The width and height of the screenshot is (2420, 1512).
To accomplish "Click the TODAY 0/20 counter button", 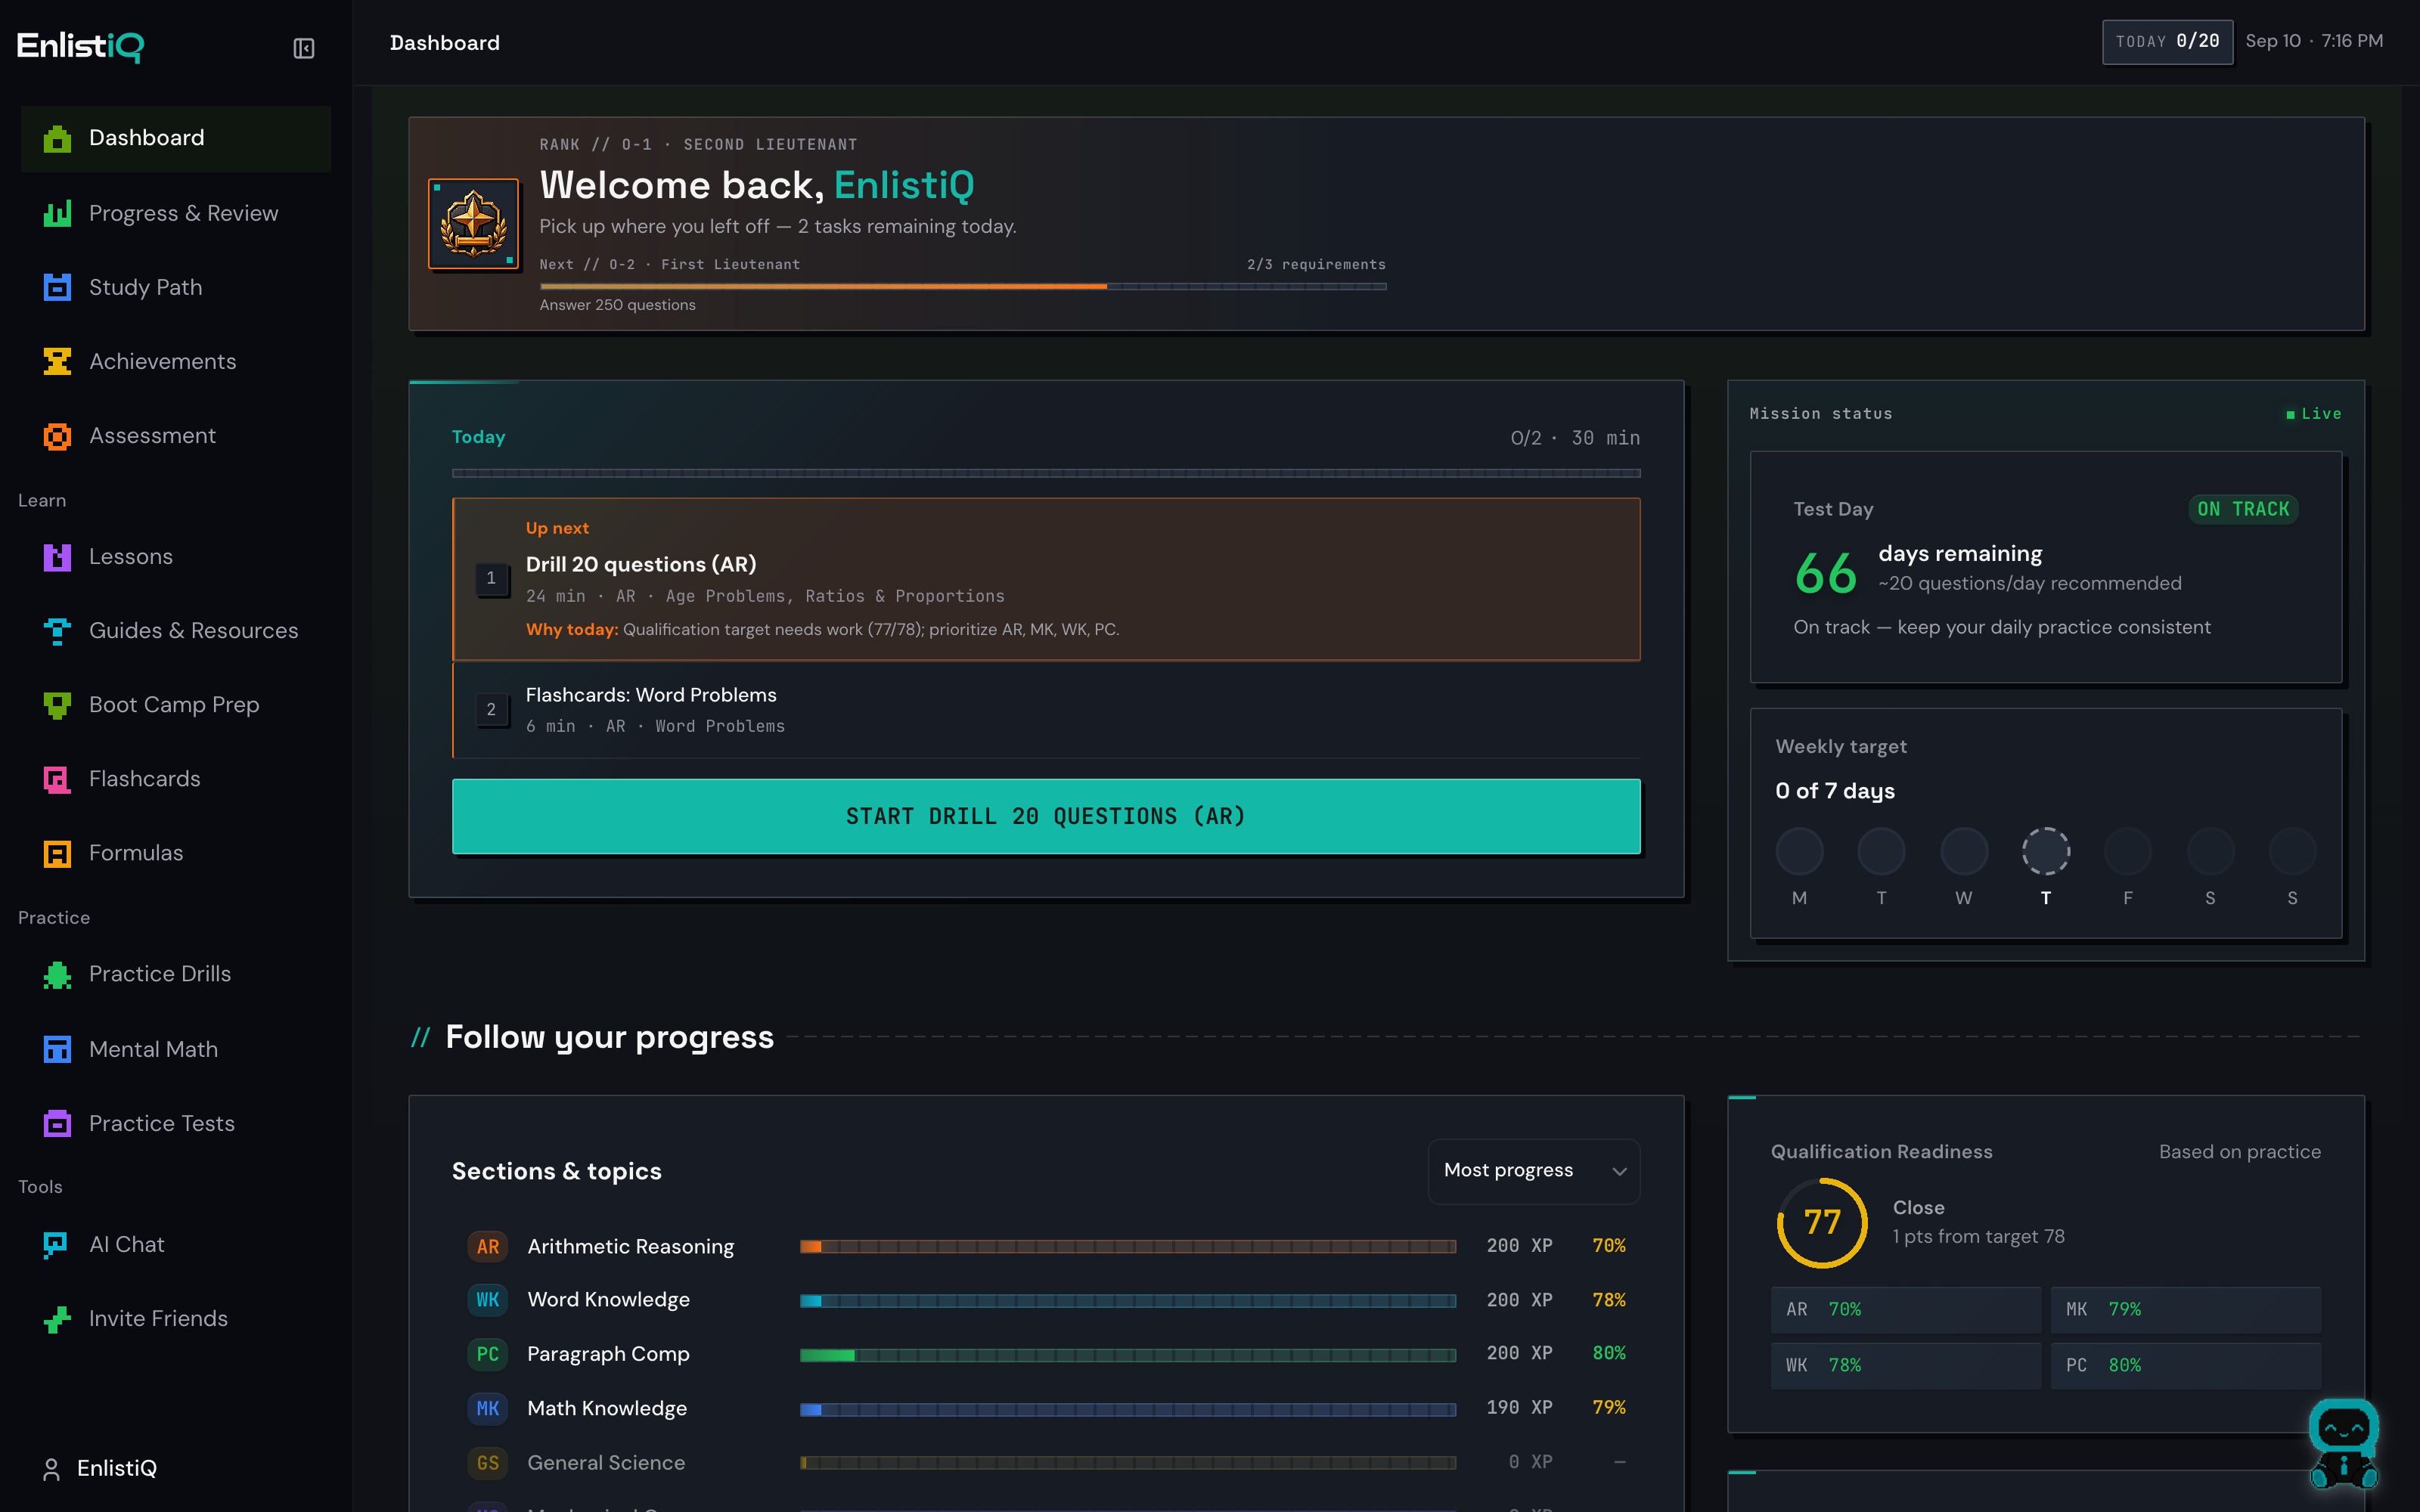I will (x=2167, y=41).
